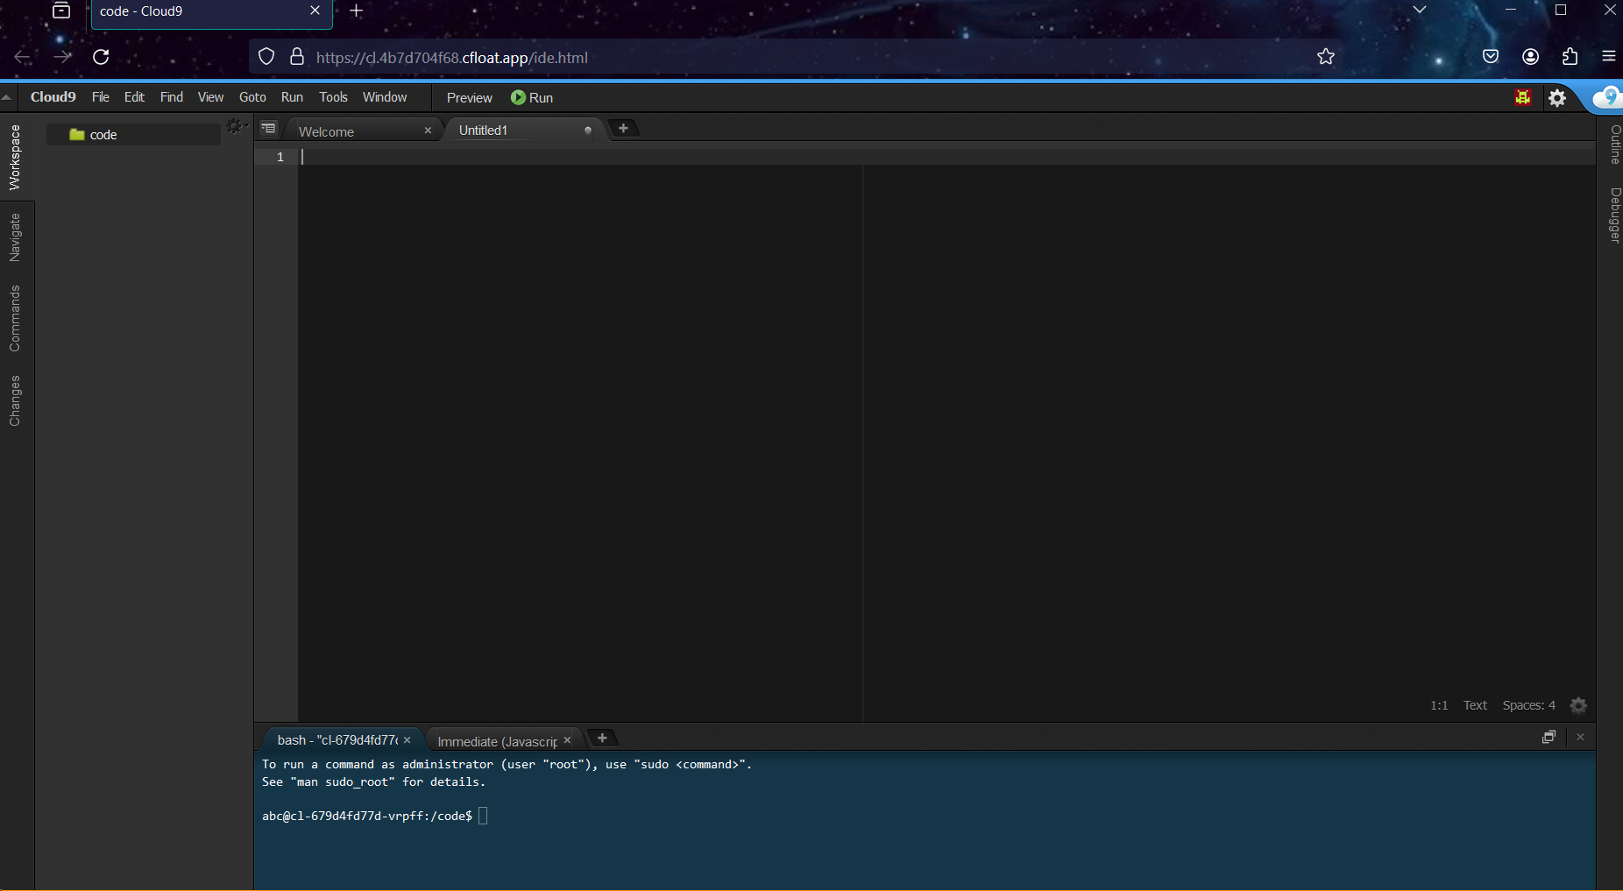
Task: Open the Find menu
Action: (172, 97)
